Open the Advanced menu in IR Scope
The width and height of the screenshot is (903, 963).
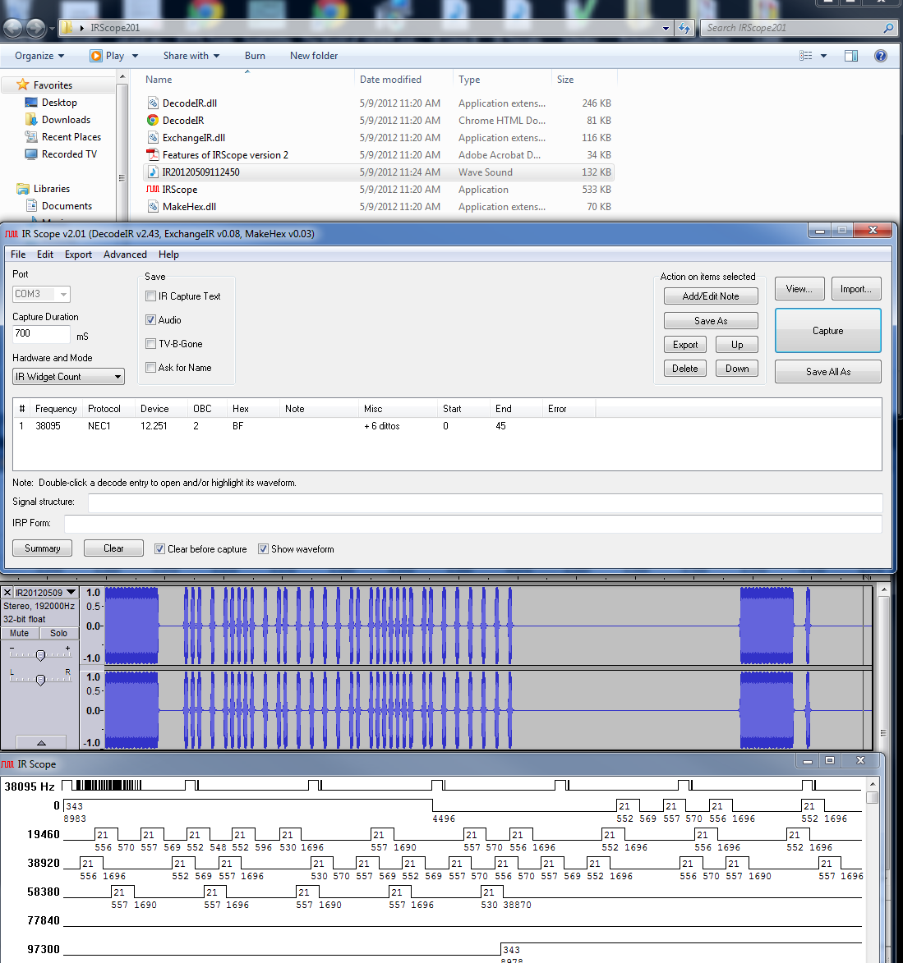tap(125, 255)
